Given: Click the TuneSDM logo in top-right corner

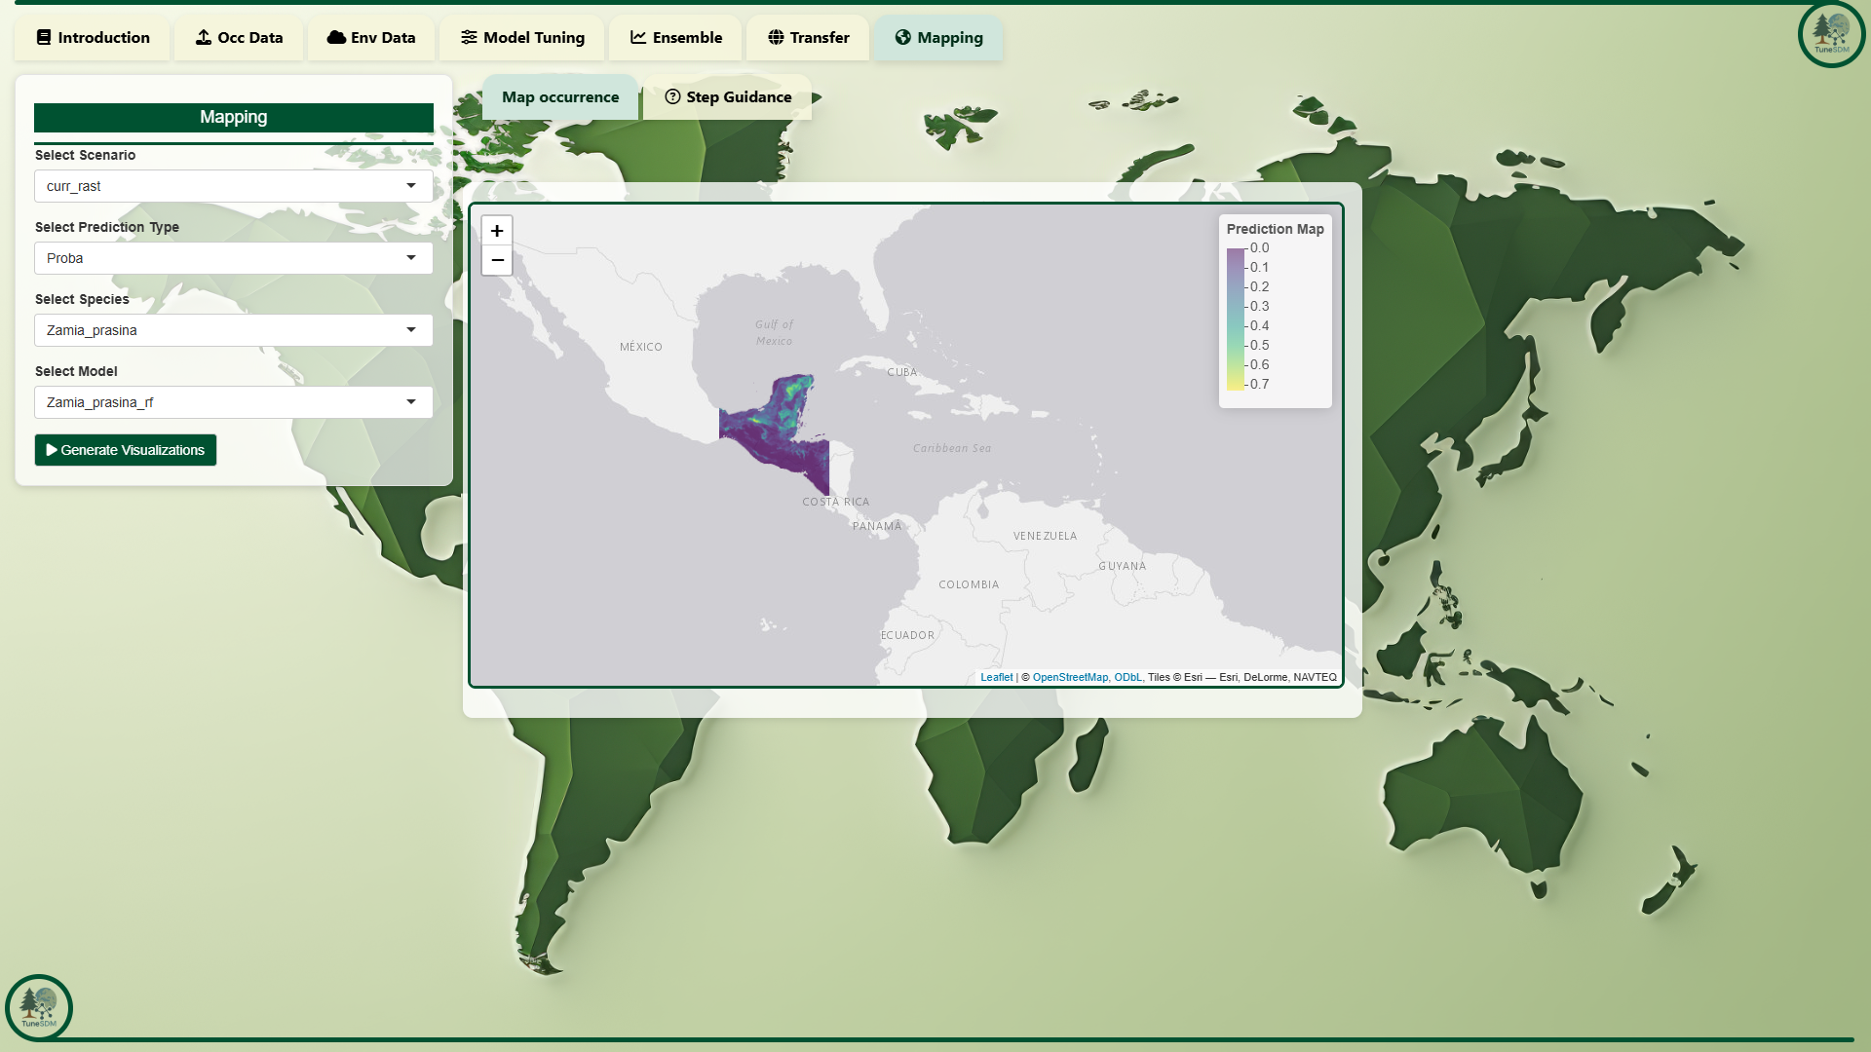Looking at the screenshot, I should (x=1831, y=35).
